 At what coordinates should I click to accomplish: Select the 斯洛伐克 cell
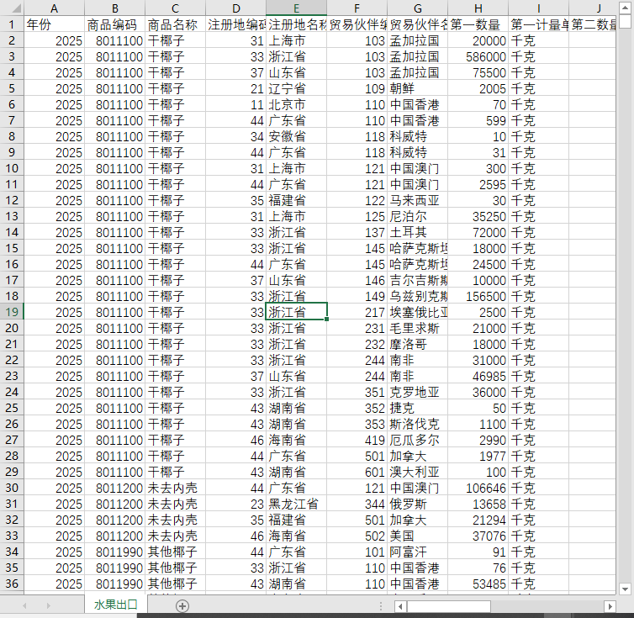pos(417,424)
